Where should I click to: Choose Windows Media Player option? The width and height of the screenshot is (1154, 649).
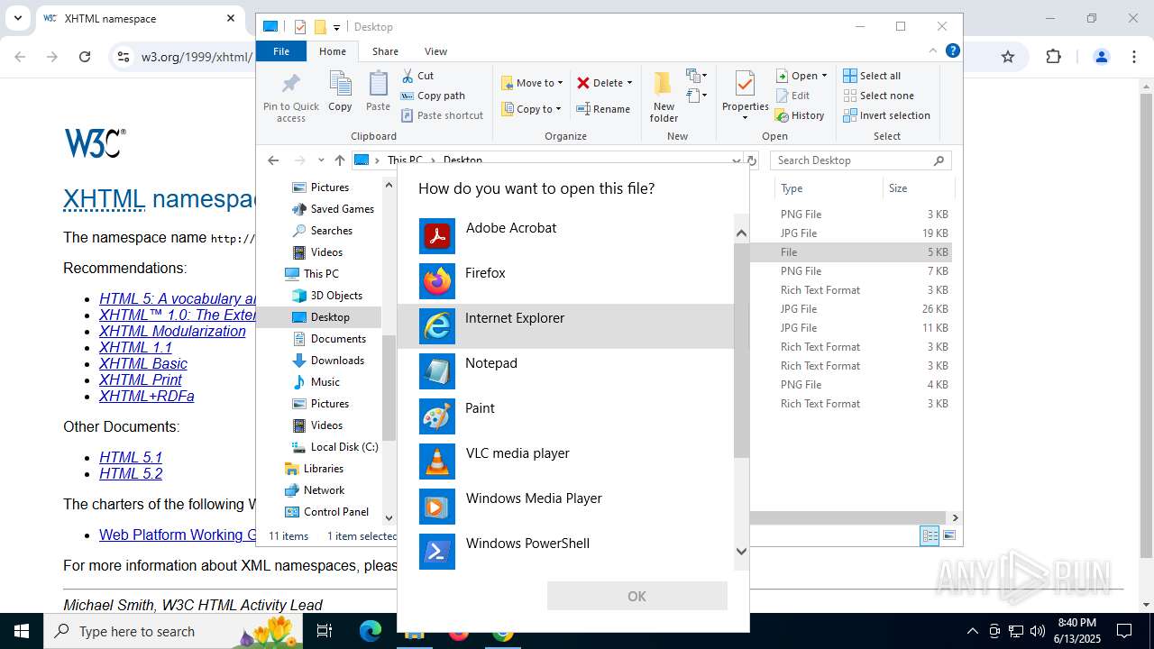pos(565,507)
